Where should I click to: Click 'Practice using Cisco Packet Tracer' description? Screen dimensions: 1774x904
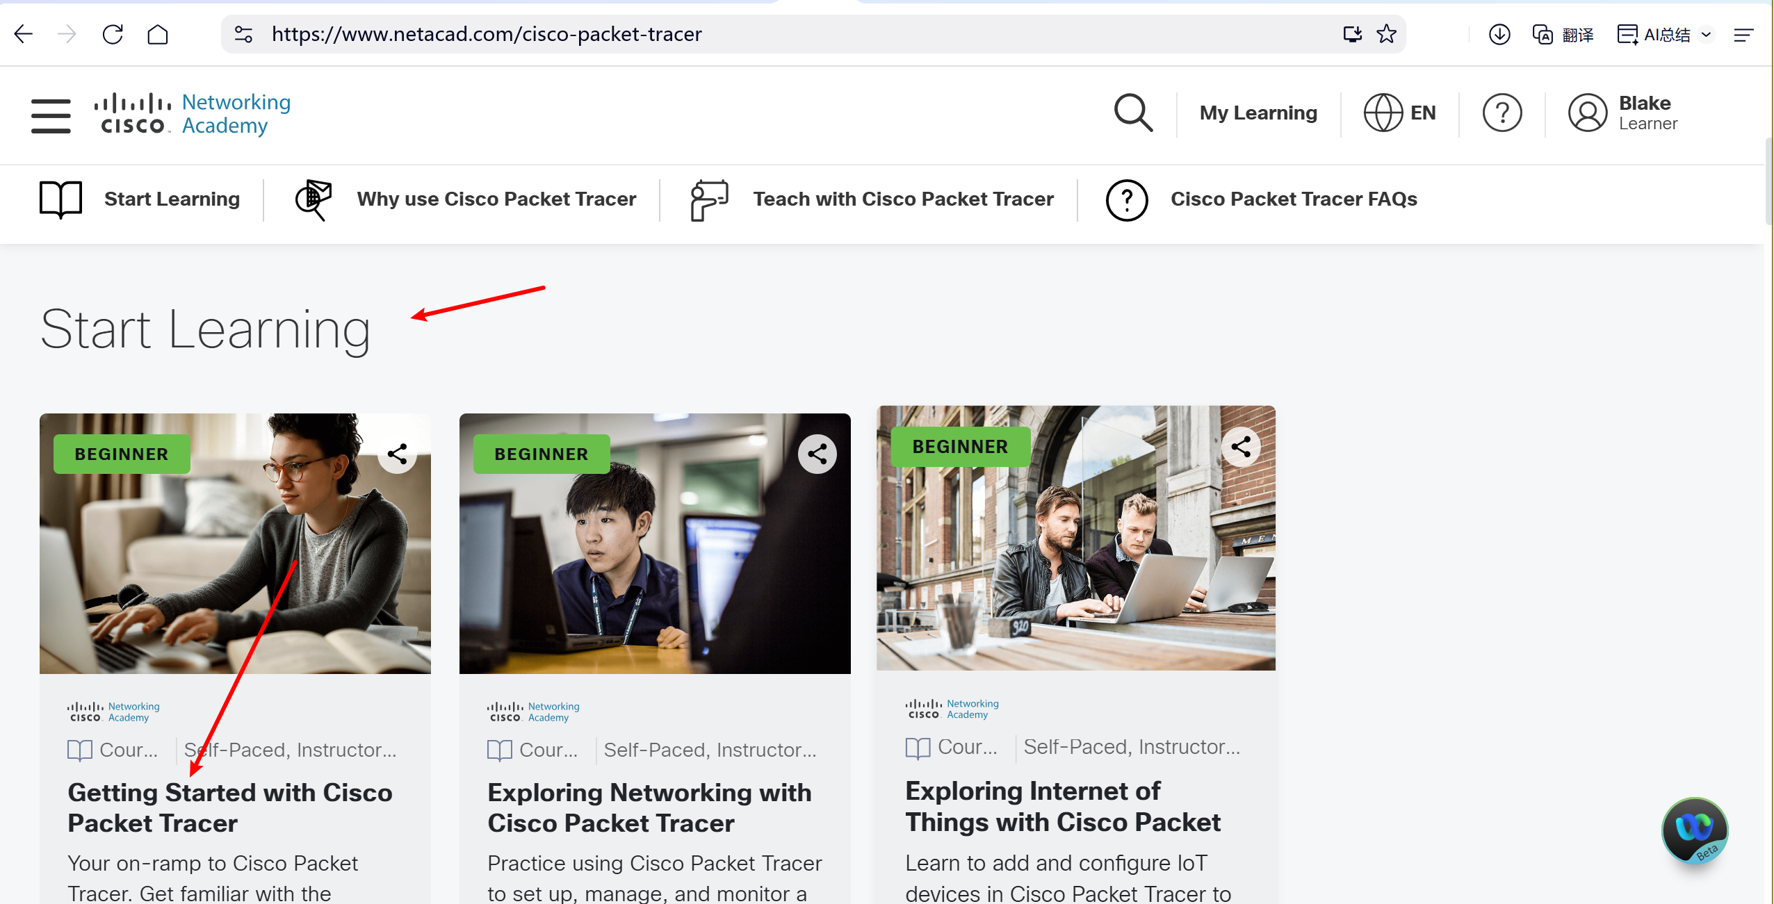coord(655,863)
